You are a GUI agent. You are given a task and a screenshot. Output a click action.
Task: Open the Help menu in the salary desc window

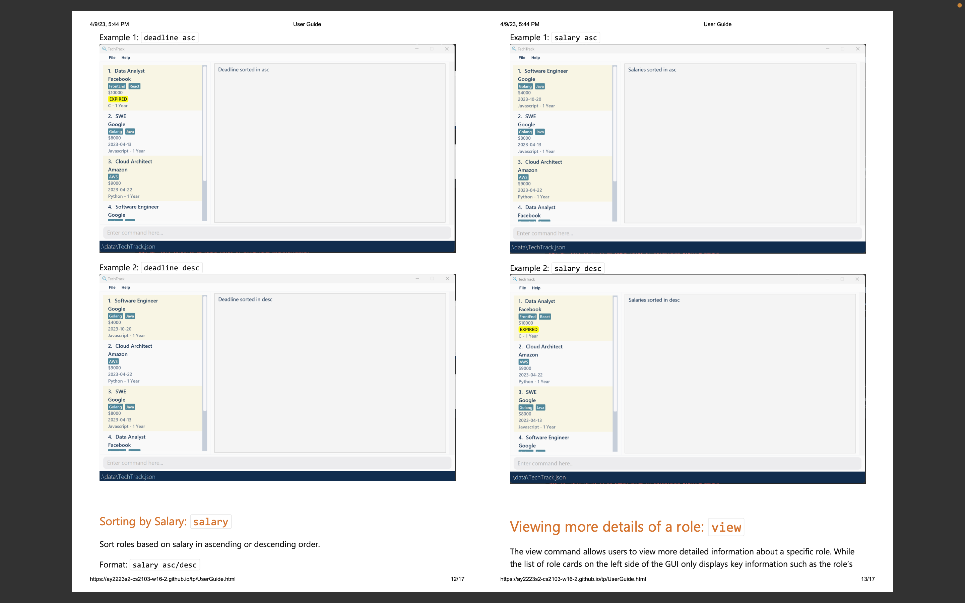tap(536, 288)
